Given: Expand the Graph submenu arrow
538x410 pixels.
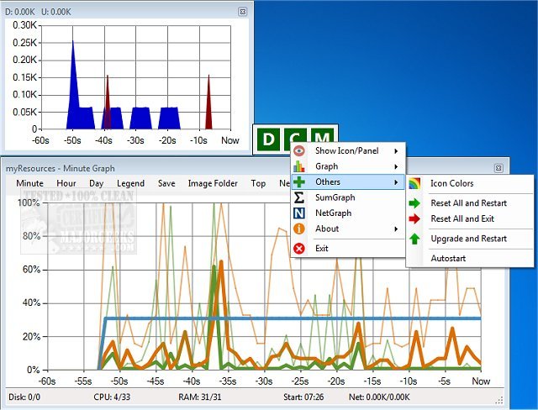Looking at the screenshot, I should (x=396, y=166).
